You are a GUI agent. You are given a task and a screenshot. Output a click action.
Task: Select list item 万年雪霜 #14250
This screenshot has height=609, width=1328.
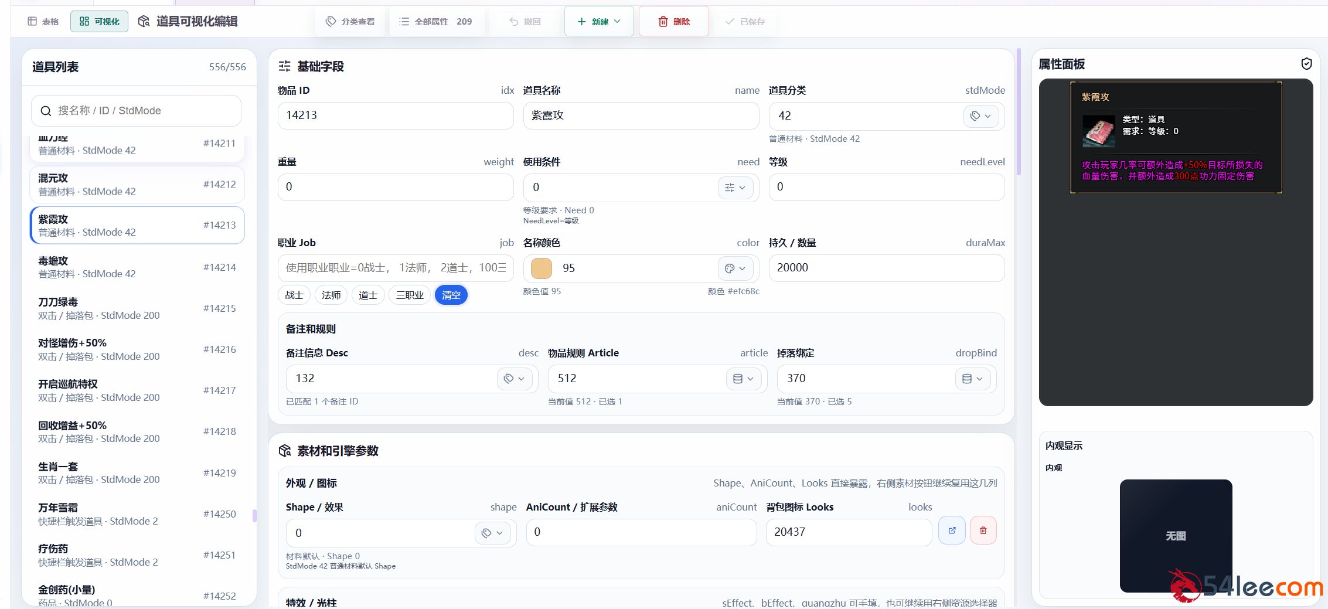[x=137, y=514]
